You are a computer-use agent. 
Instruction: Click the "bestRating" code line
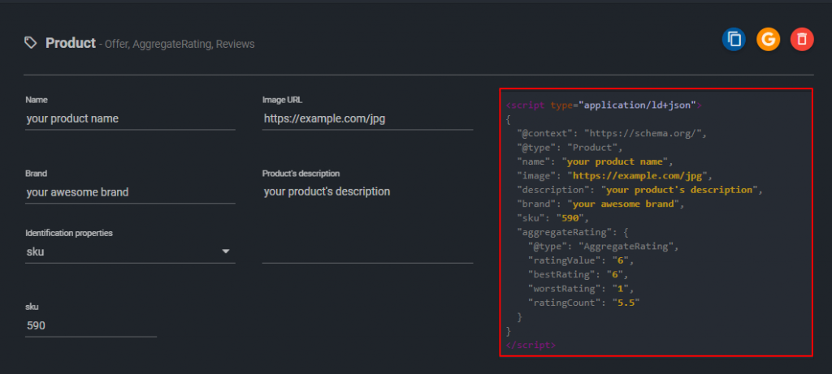[x=578, y=274]
